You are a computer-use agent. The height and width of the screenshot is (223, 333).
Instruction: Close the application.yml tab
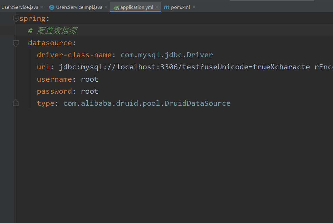157,7
